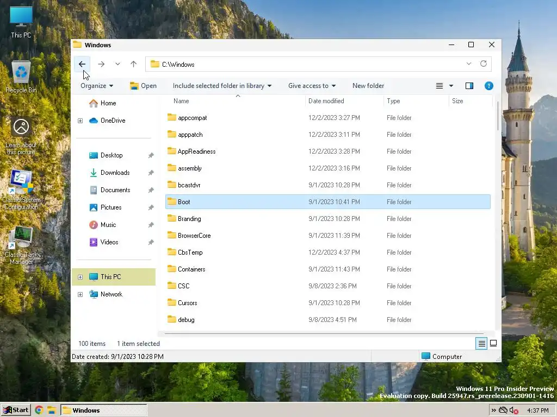The image size is (557, 417).
Task: Open File Explorer from taskbar quick launch
Action: tap(52, 410)
